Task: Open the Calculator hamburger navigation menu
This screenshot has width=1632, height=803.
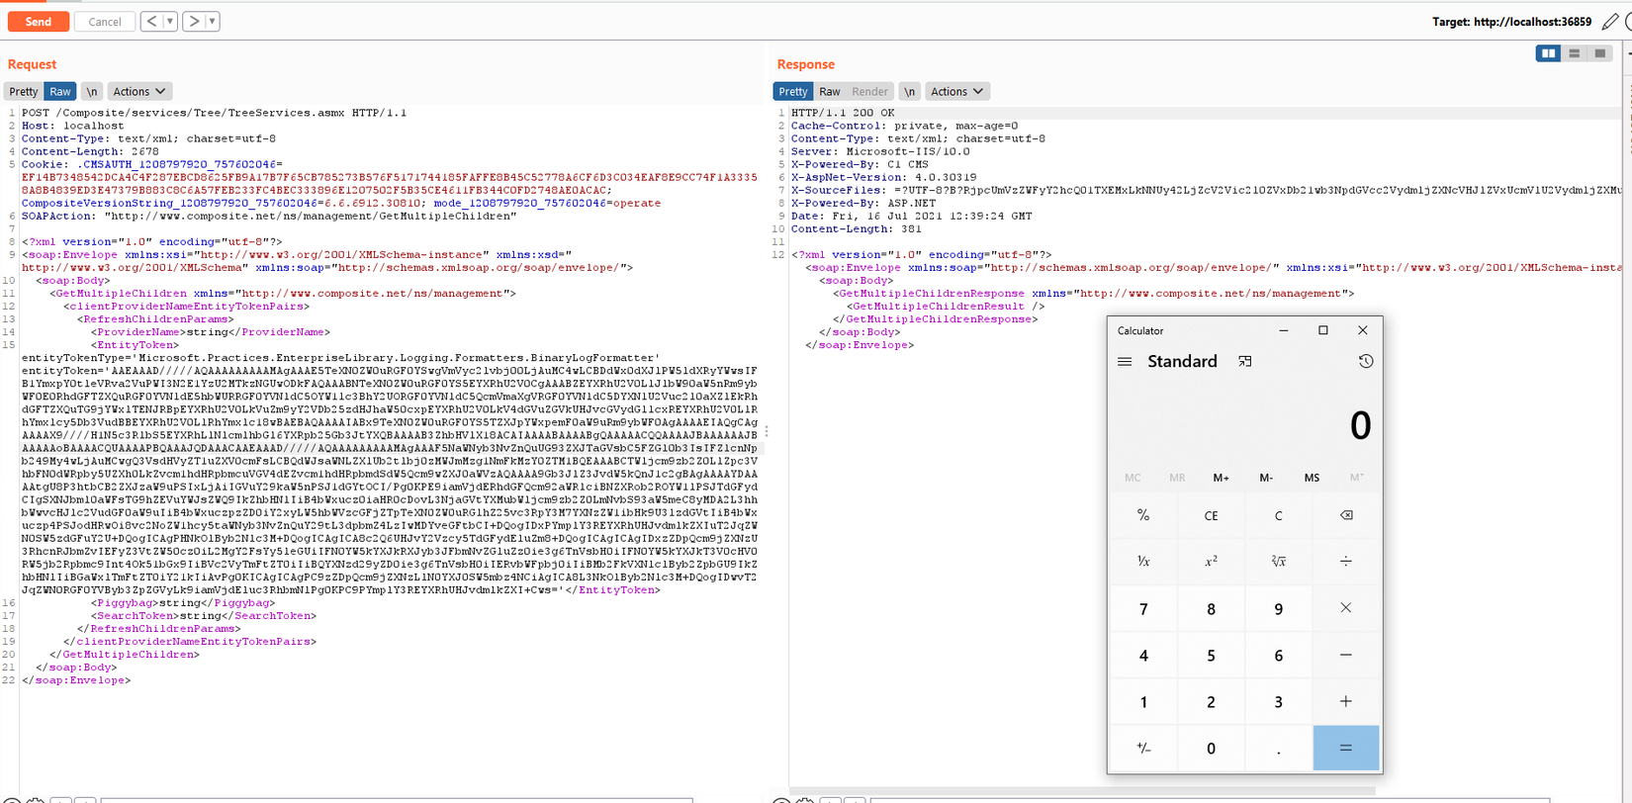Action: coord(1125,362)
